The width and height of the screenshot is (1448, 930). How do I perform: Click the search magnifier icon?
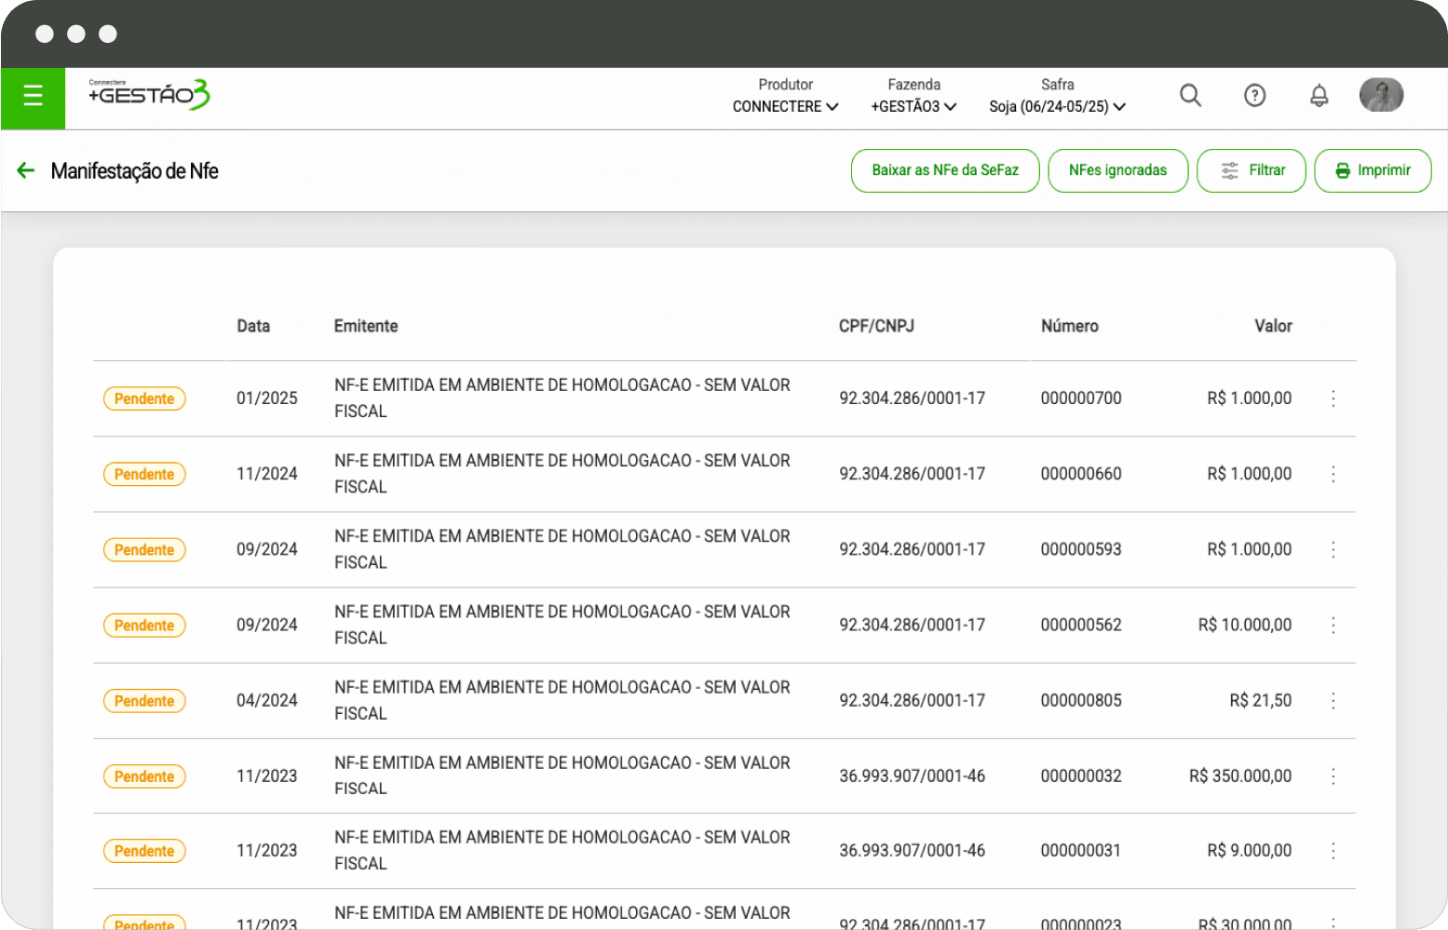click(x=1189, y=95)
